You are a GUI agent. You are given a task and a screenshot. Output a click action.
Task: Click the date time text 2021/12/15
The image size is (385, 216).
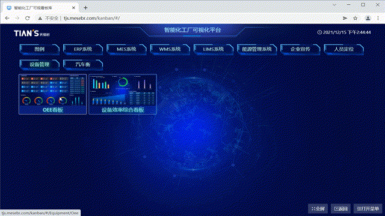[x=347, y=32]
